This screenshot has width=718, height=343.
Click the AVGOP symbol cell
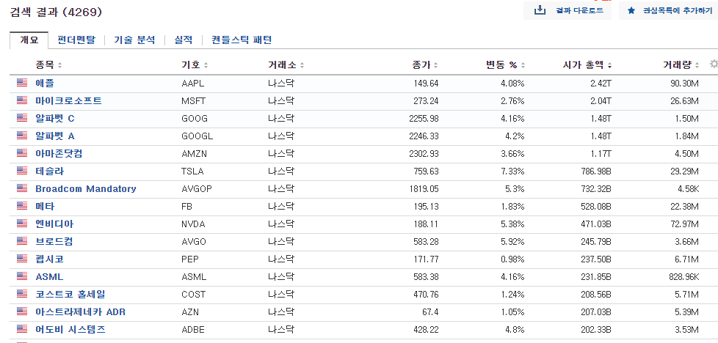pos(197,189)
